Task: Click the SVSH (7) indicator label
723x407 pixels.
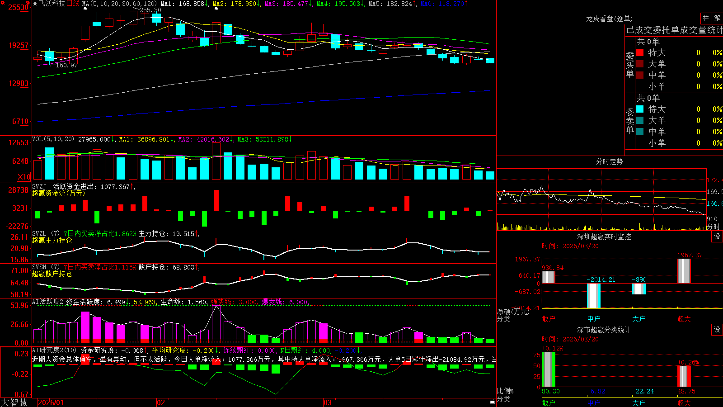Action: click(x=46, y=267)
